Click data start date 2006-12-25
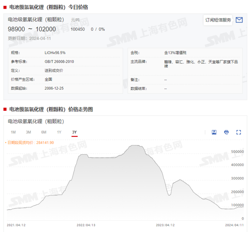Screen dimensions: 250x232 pyautogui.click(x=54, y=88)
